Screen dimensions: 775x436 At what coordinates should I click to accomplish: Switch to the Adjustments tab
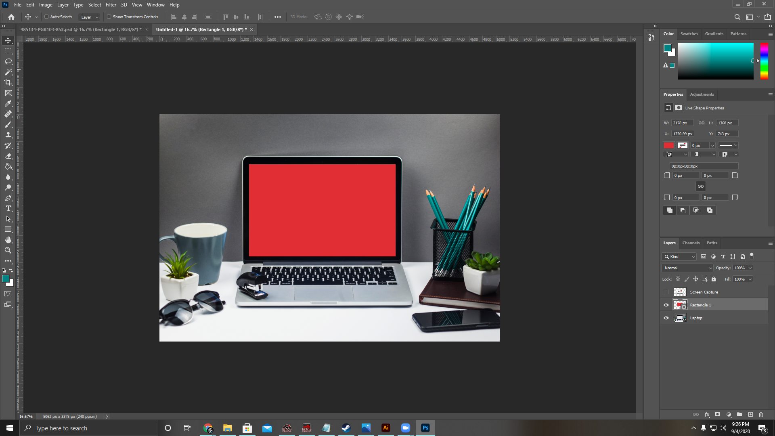(x=702, y=94)
